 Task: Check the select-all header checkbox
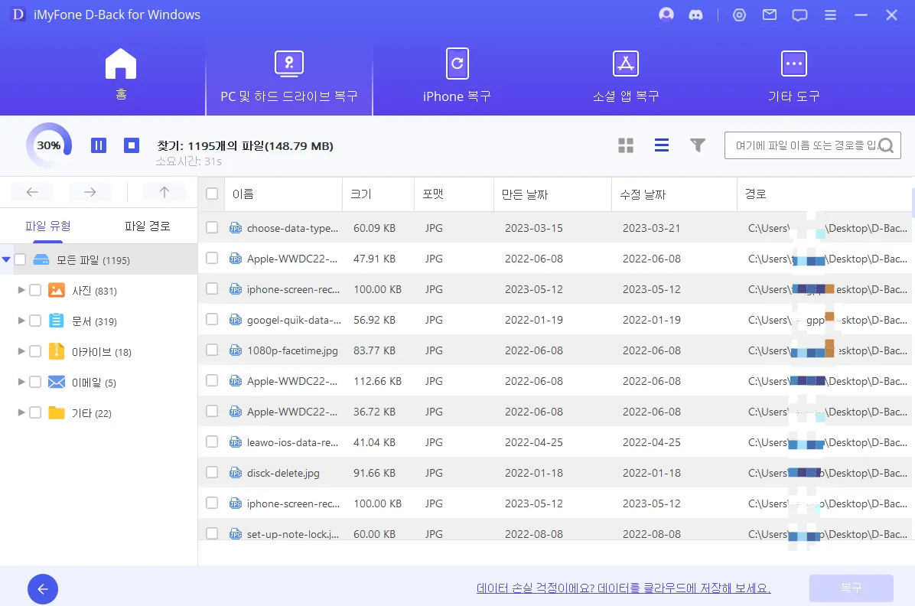point(212,194)
